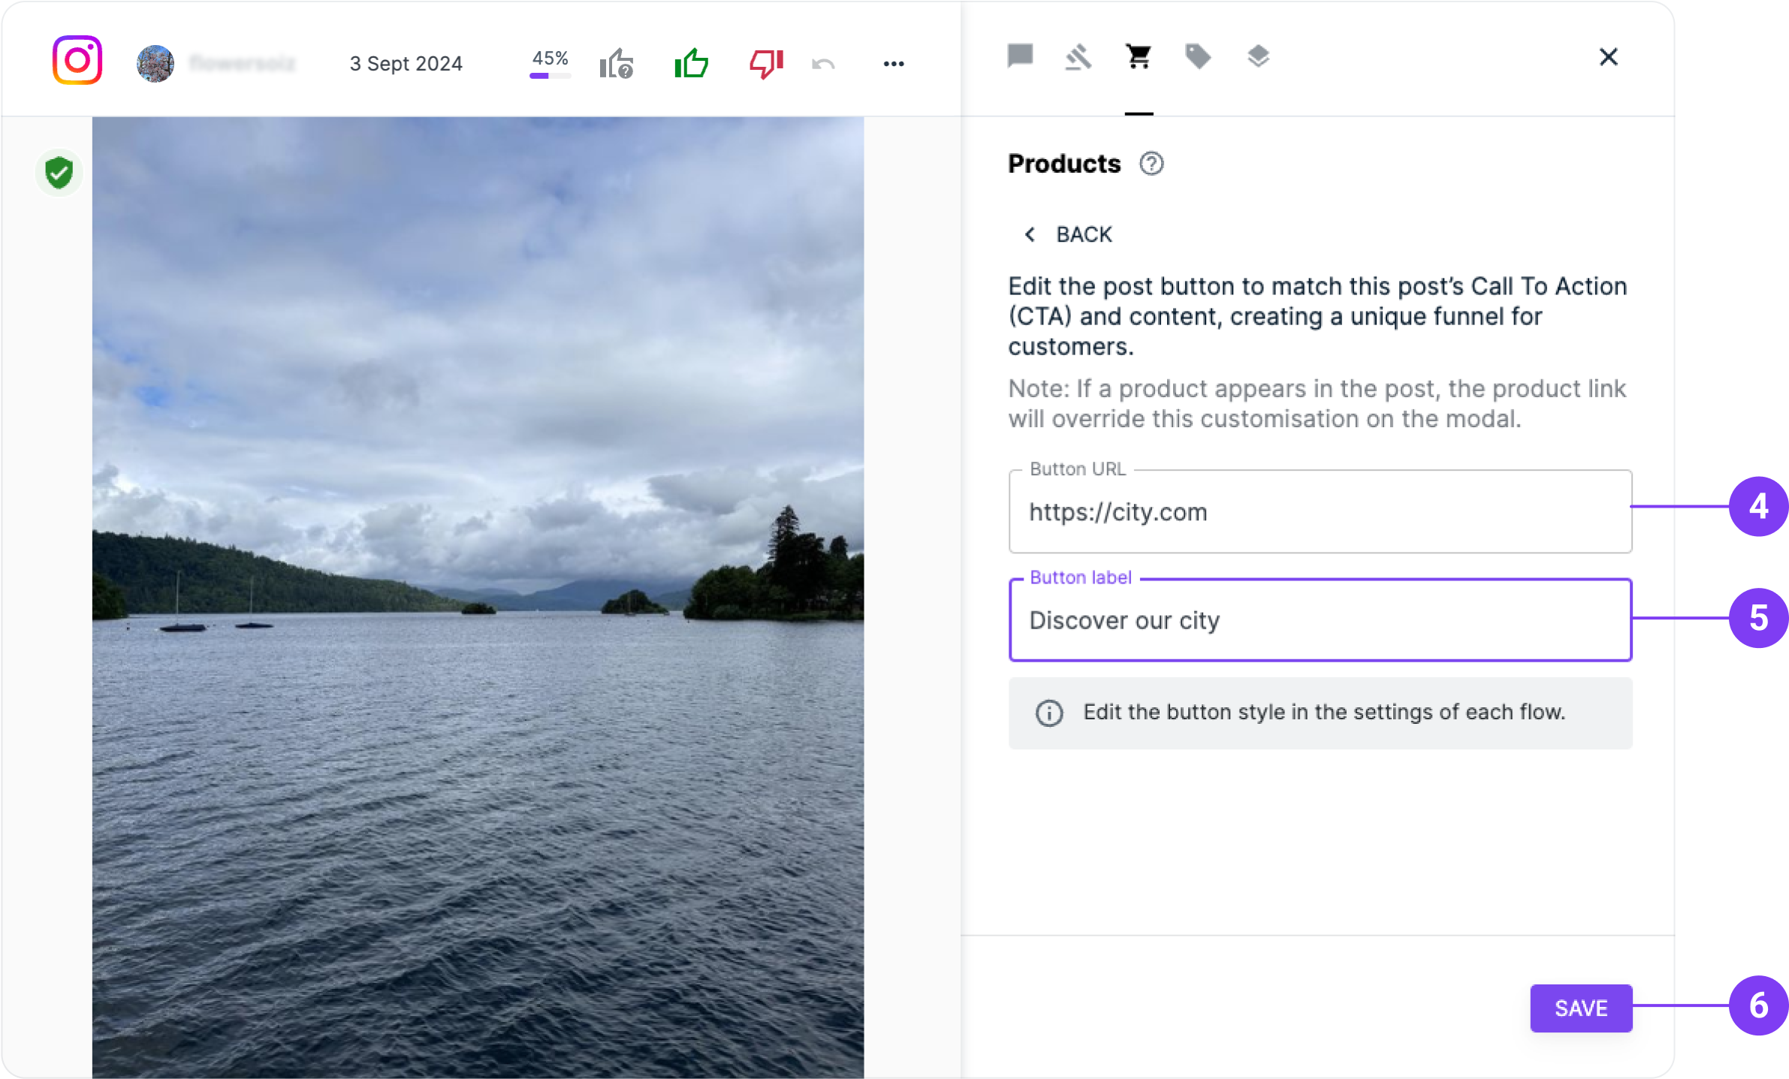Click the undo arrow icon
Screen dimensions: 1789x1079
(823, 65)
